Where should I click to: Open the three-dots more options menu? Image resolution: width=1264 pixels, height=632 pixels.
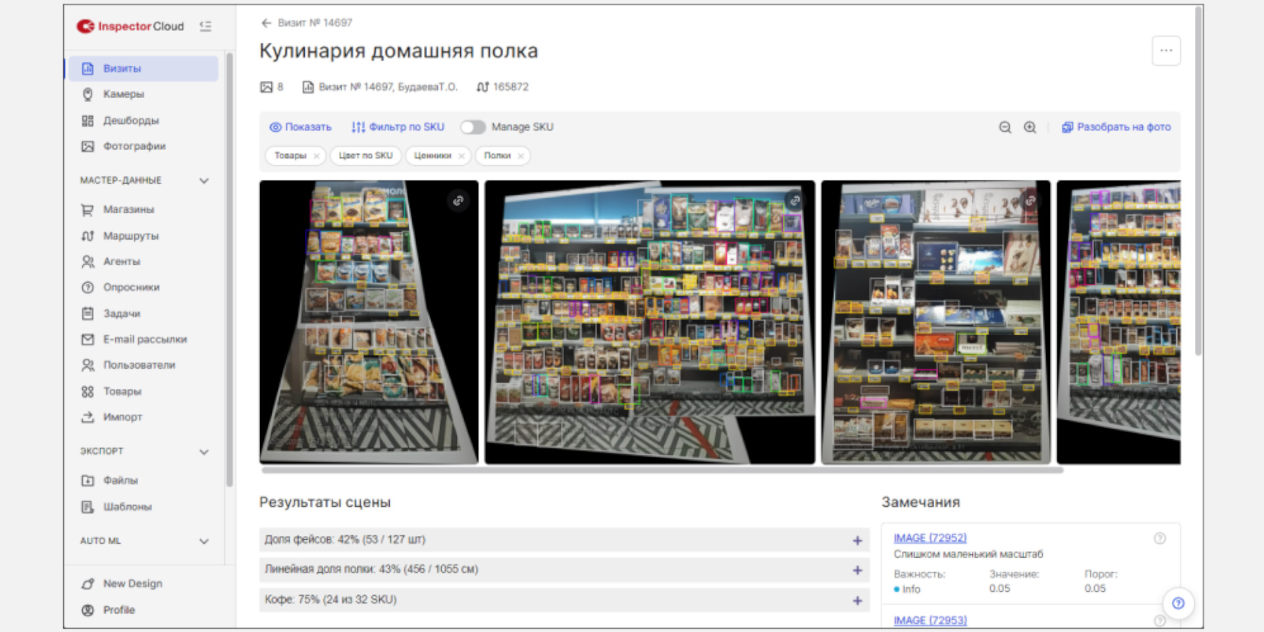(x=1165, y=51)
